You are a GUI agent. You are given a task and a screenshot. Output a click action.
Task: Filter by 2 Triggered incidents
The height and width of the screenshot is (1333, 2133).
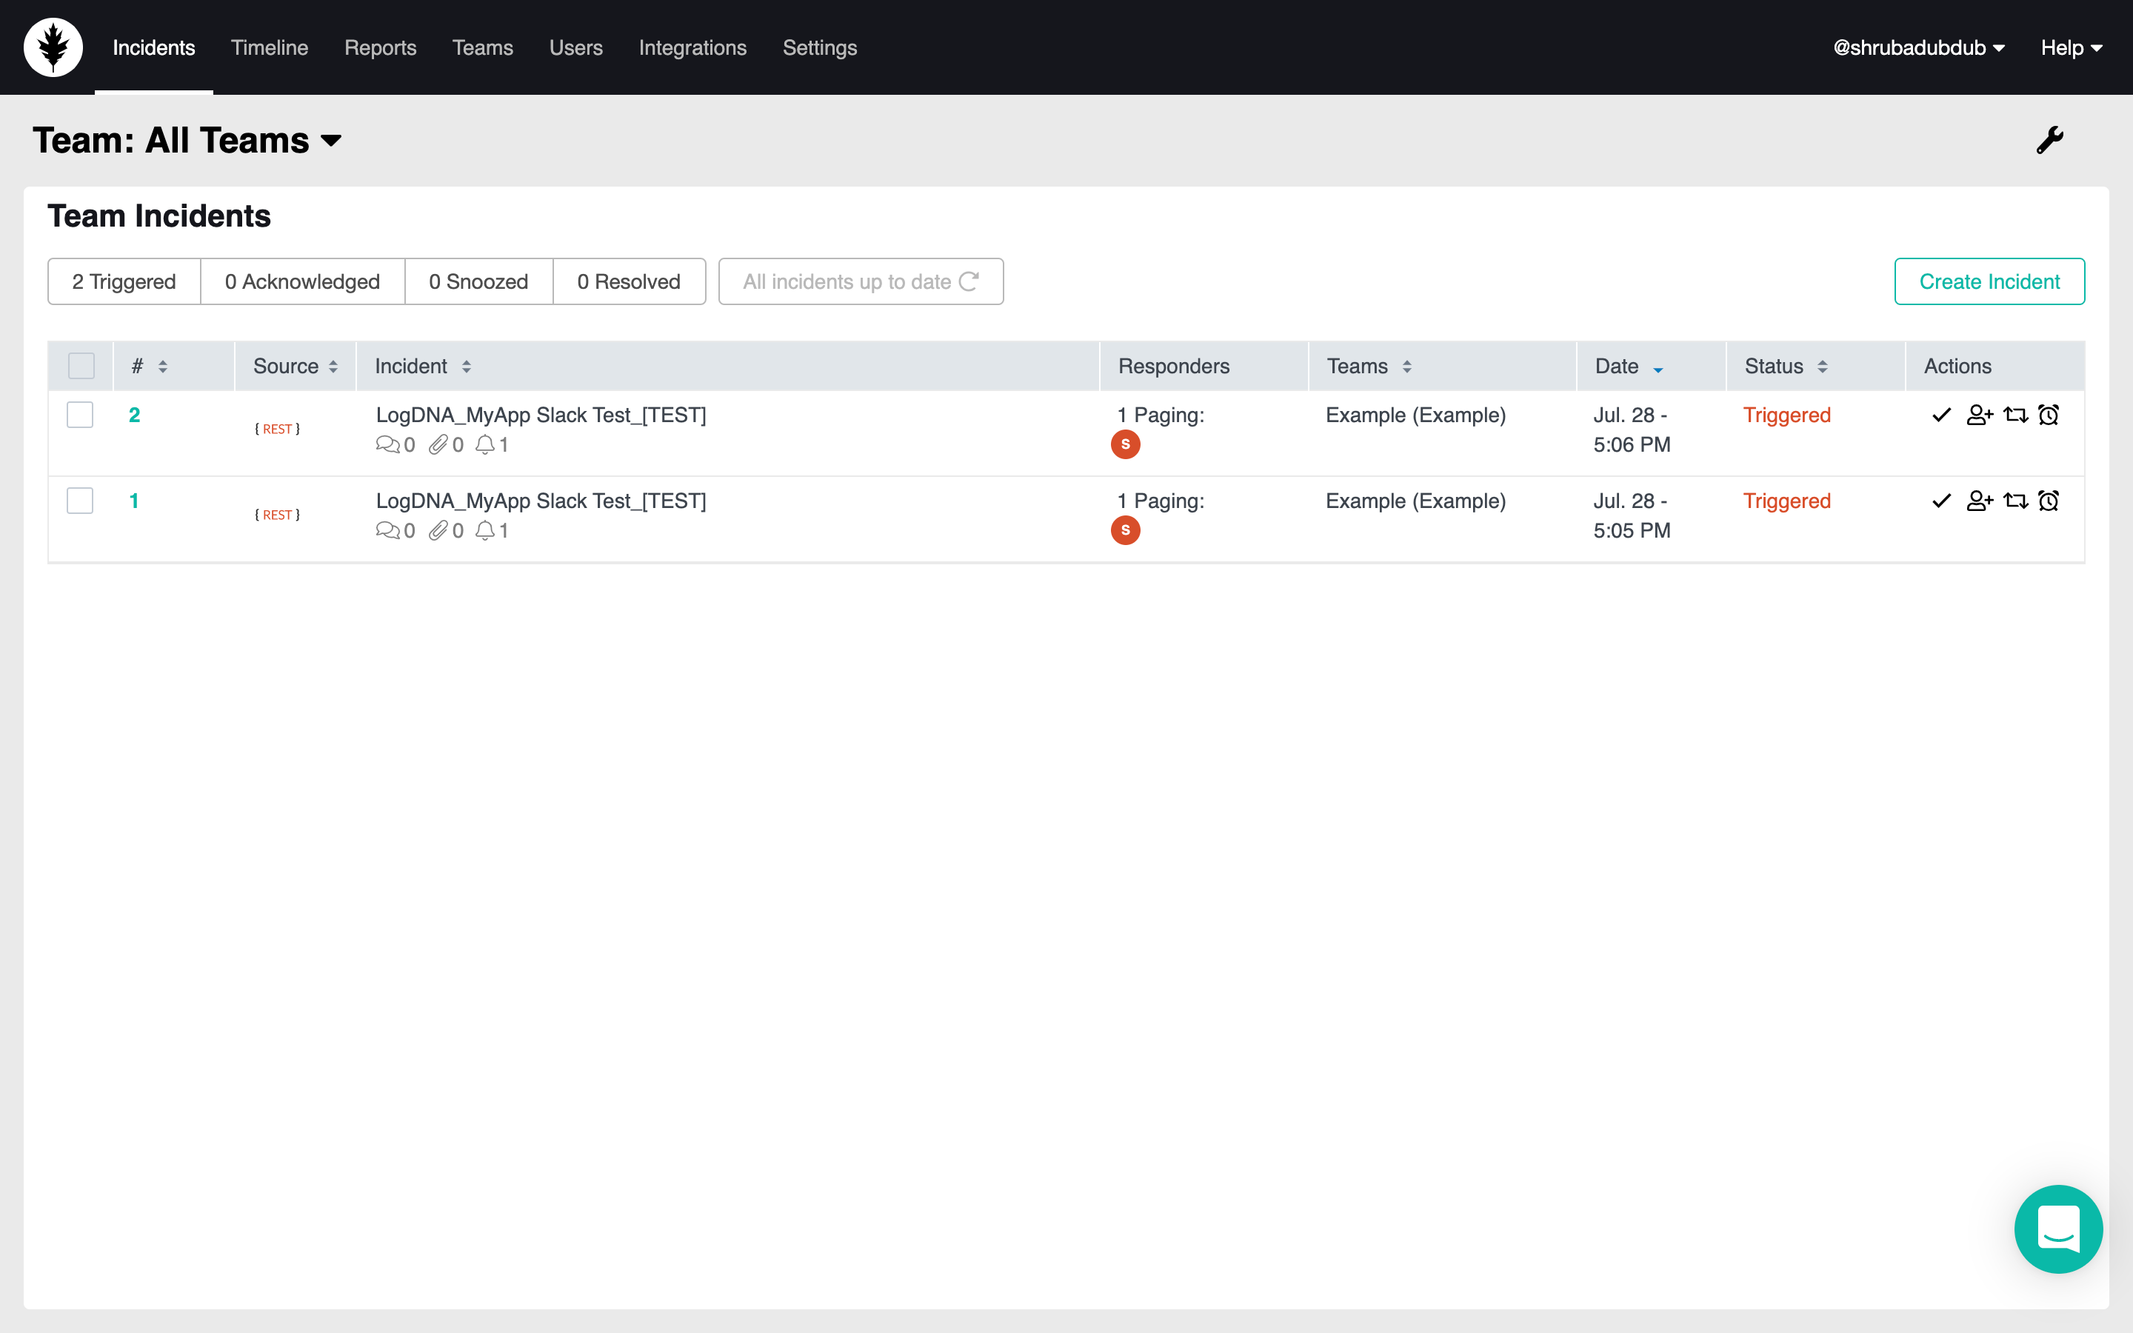tap(124, 281)
